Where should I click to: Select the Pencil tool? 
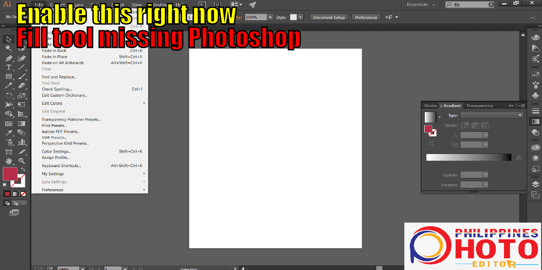click(x=9, y=86)
